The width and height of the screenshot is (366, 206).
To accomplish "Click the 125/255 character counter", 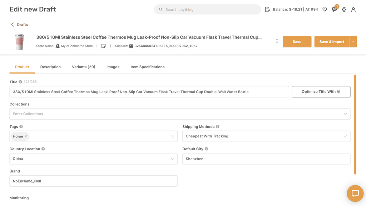I will 30,82.
